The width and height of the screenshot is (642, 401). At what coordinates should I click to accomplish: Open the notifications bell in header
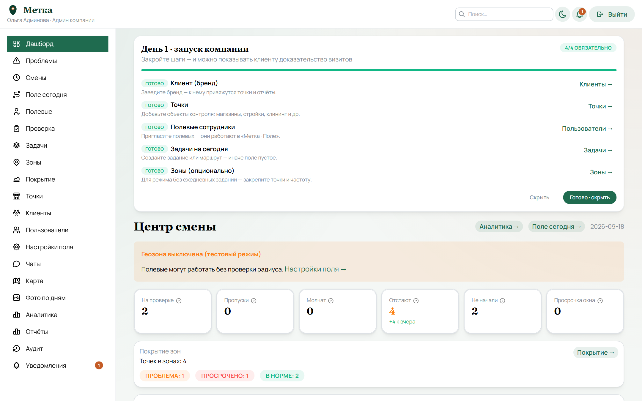click(580, 14)
